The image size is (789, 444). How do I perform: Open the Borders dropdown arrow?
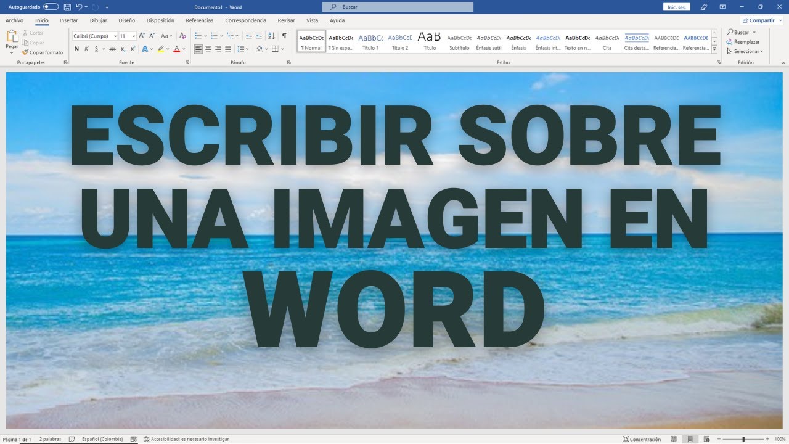pos(282,49)
